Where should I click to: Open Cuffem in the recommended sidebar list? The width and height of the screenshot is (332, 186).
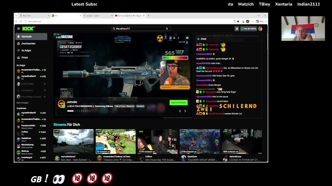tap(31, 133)
